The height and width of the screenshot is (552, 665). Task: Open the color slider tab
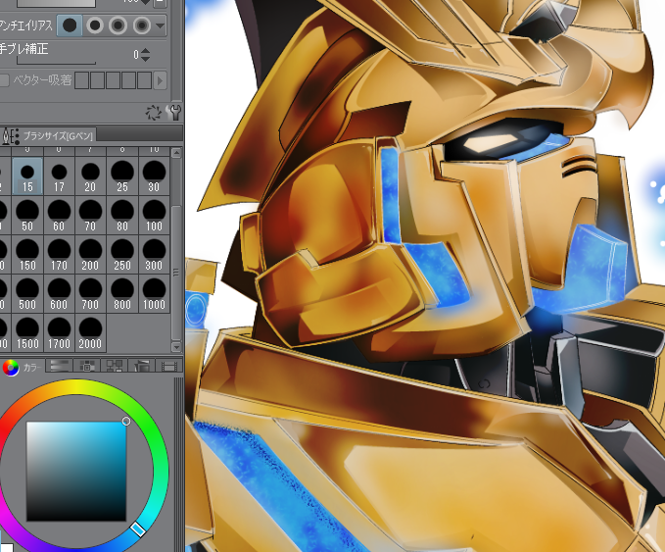coord(60,366)
